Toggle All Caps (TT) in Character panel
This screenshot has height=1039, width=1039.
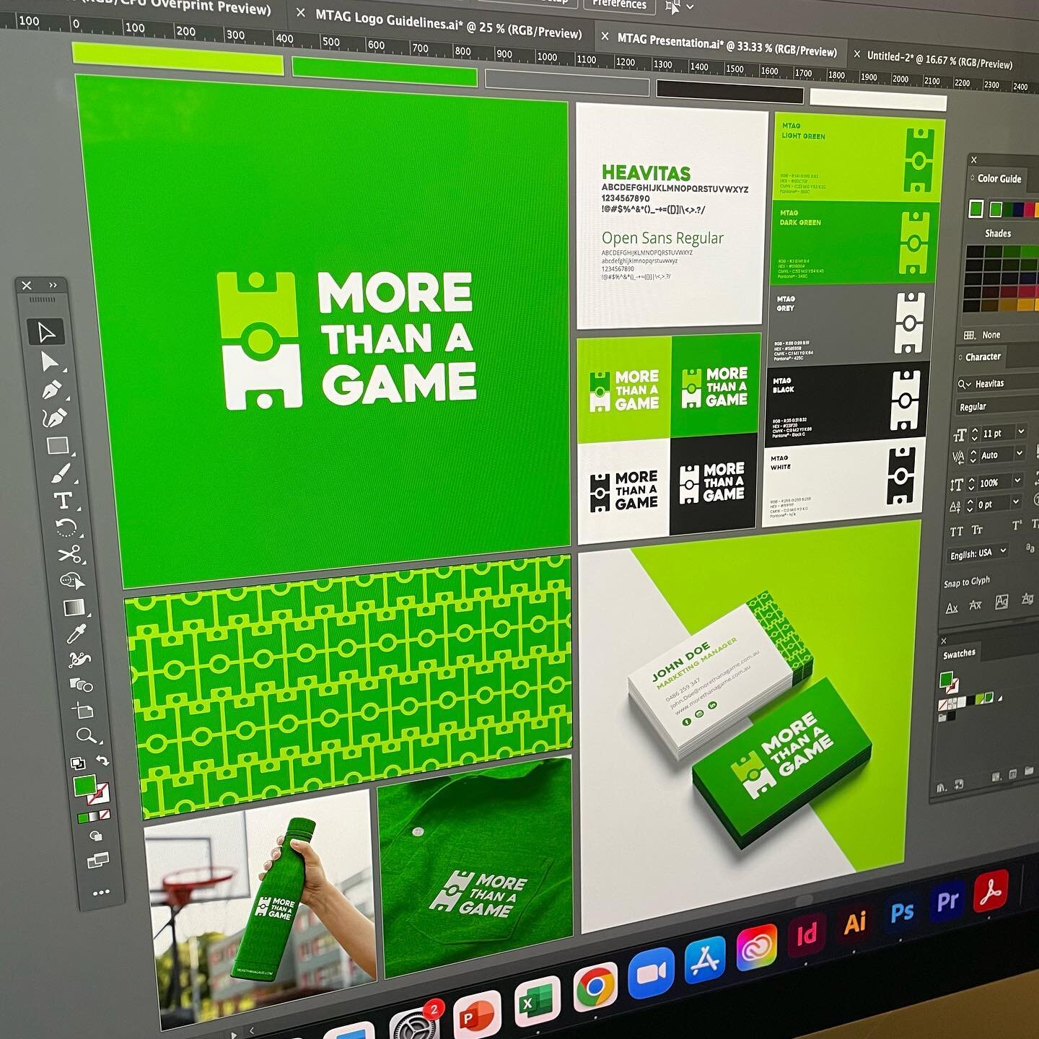pos(956,532)
